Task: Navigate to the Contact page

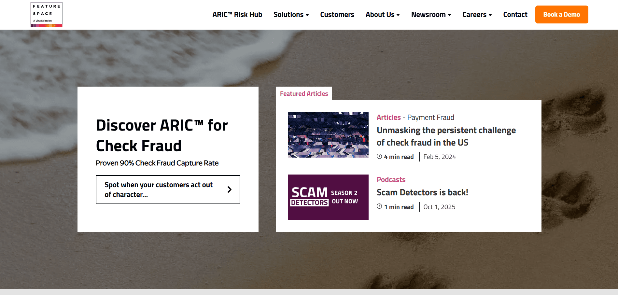Action: pos(515,15)
